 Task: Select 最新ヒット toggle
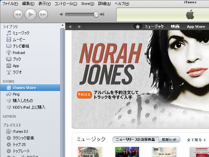click(x=169, y=140)
